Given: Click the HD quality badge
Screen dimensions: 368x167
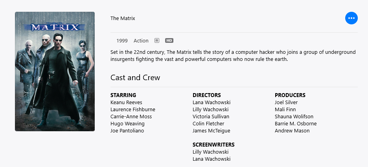Looking at the screenshot, I should click(169, 40).
